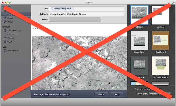This screenshot has width=176, height=106.
Task: Select Last Import icon in sidebar
Action: [5, 34]
